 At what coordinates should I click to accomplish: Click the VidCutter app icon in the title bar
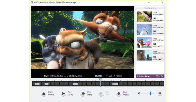click(x=32, y=2)
